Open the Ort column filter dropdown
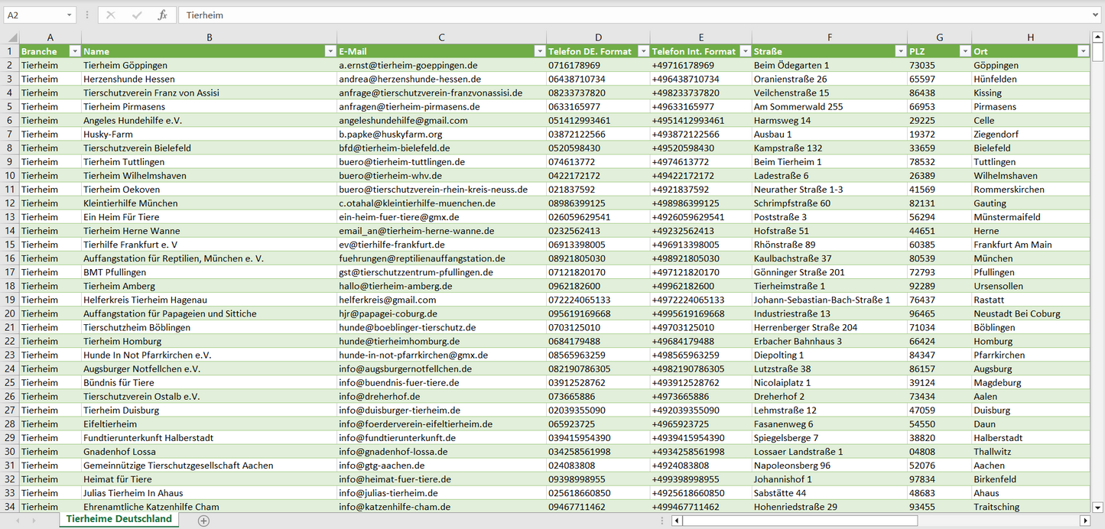 (1083, 51)
